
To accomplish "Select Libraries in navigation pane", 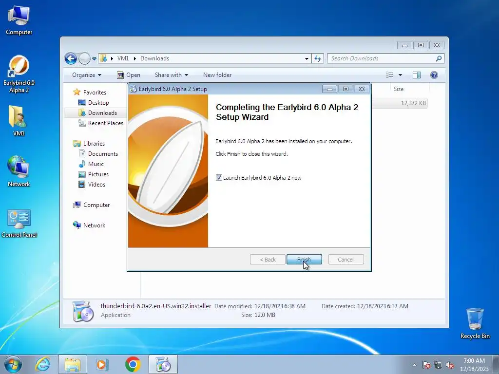I will 94,144.
